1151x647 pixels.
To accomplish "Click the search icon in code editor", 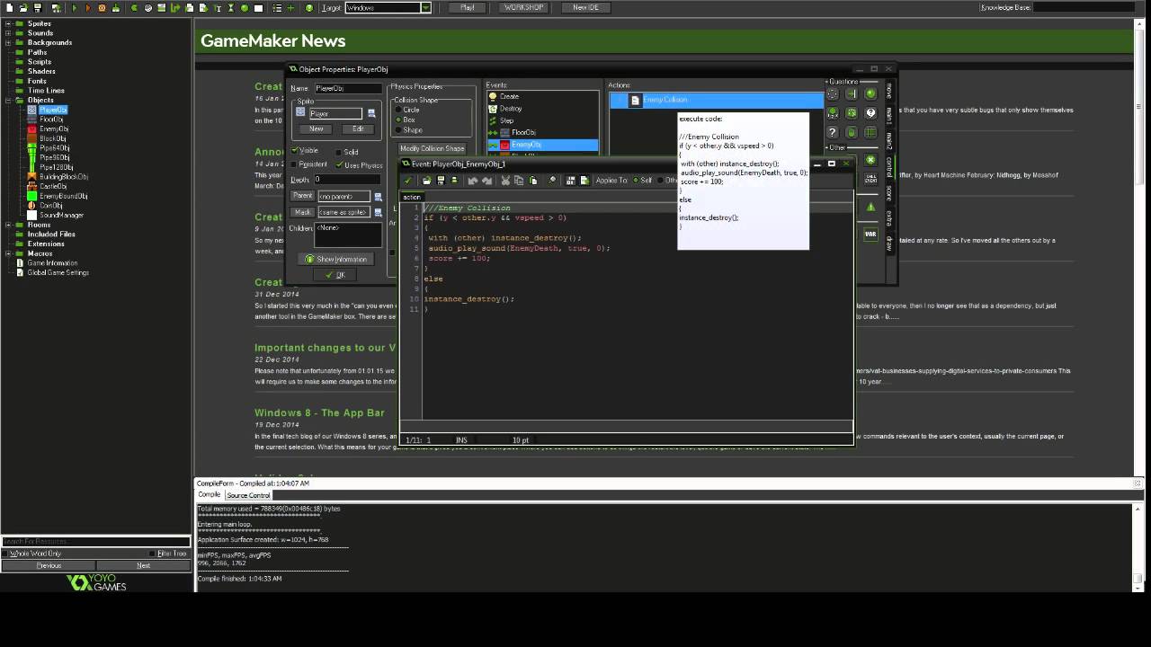I will 552,181.
